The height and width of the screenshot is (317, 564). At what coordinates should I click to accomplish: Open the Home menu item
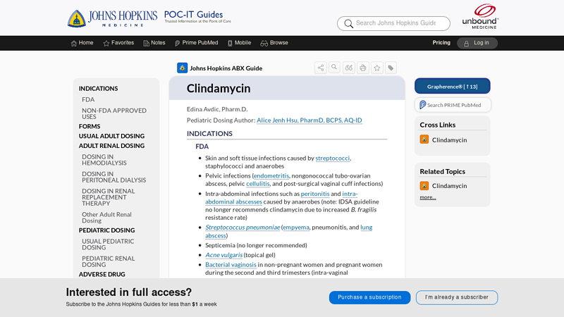(x=82, y=43)
